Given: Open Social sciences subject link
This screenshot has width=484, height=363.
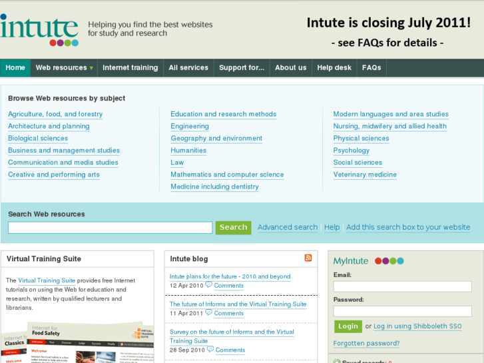Looking at the screenshot, I should pos(358,163).
